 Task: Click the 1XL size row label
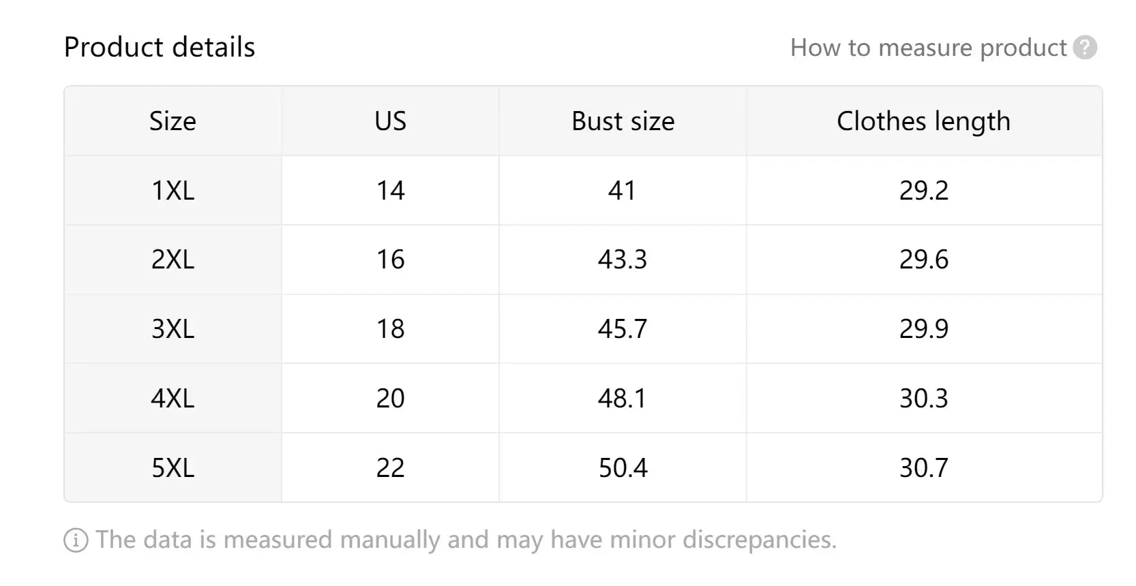click(x=173, y=190)
